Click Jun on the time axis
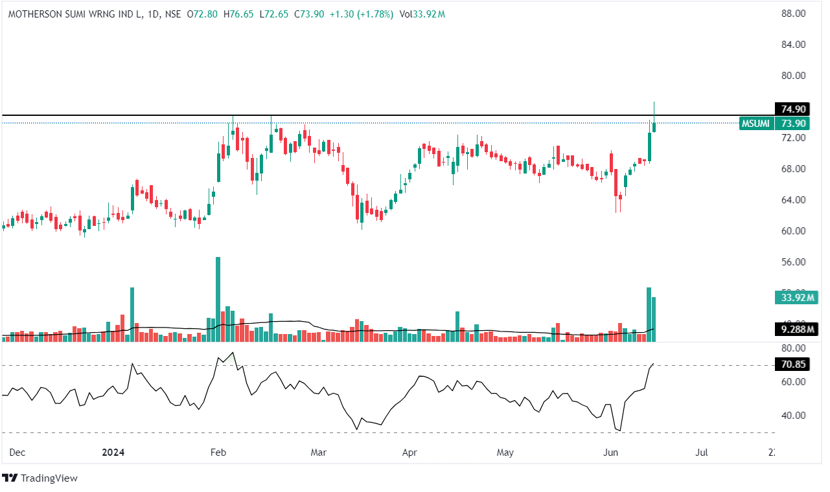Image resolution: width=830 pixels, height=492 pixels. coord(610,452)
